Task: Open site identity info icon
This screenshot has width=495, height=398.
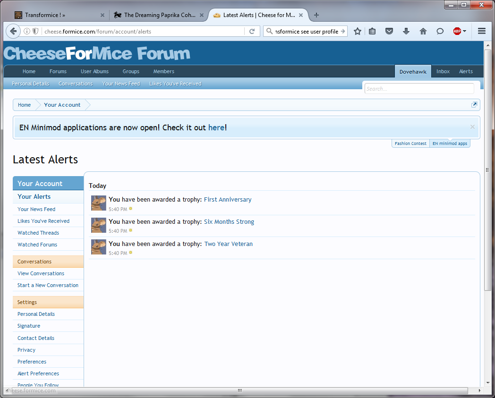Action: (x=27, y=31)
